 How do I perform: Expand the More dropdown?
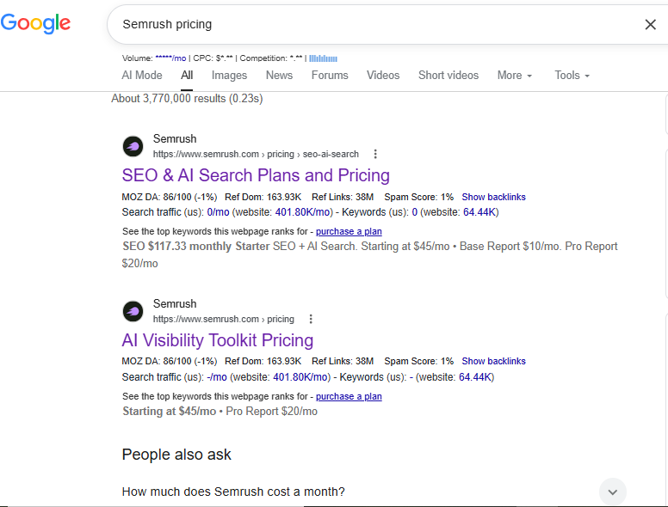pyautogui.click(x=515, y=76)
